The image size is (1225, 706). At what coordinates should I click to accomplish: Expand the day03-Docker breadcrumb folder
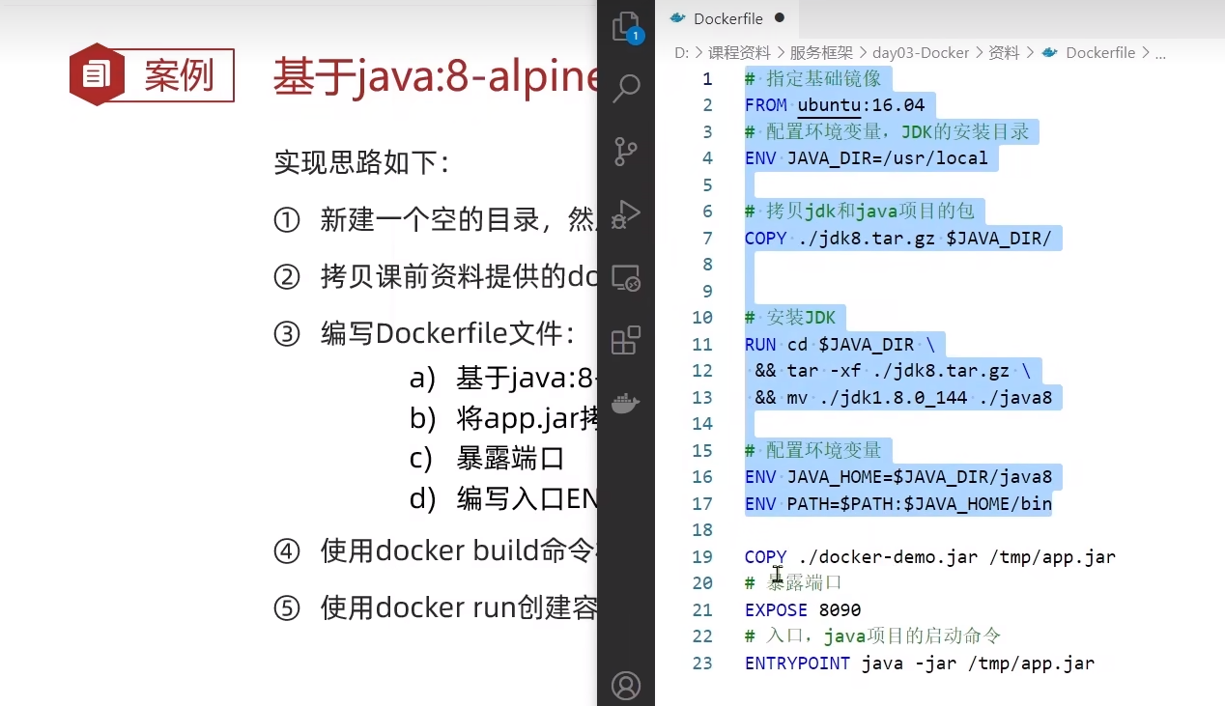click(x=921, y=53)
